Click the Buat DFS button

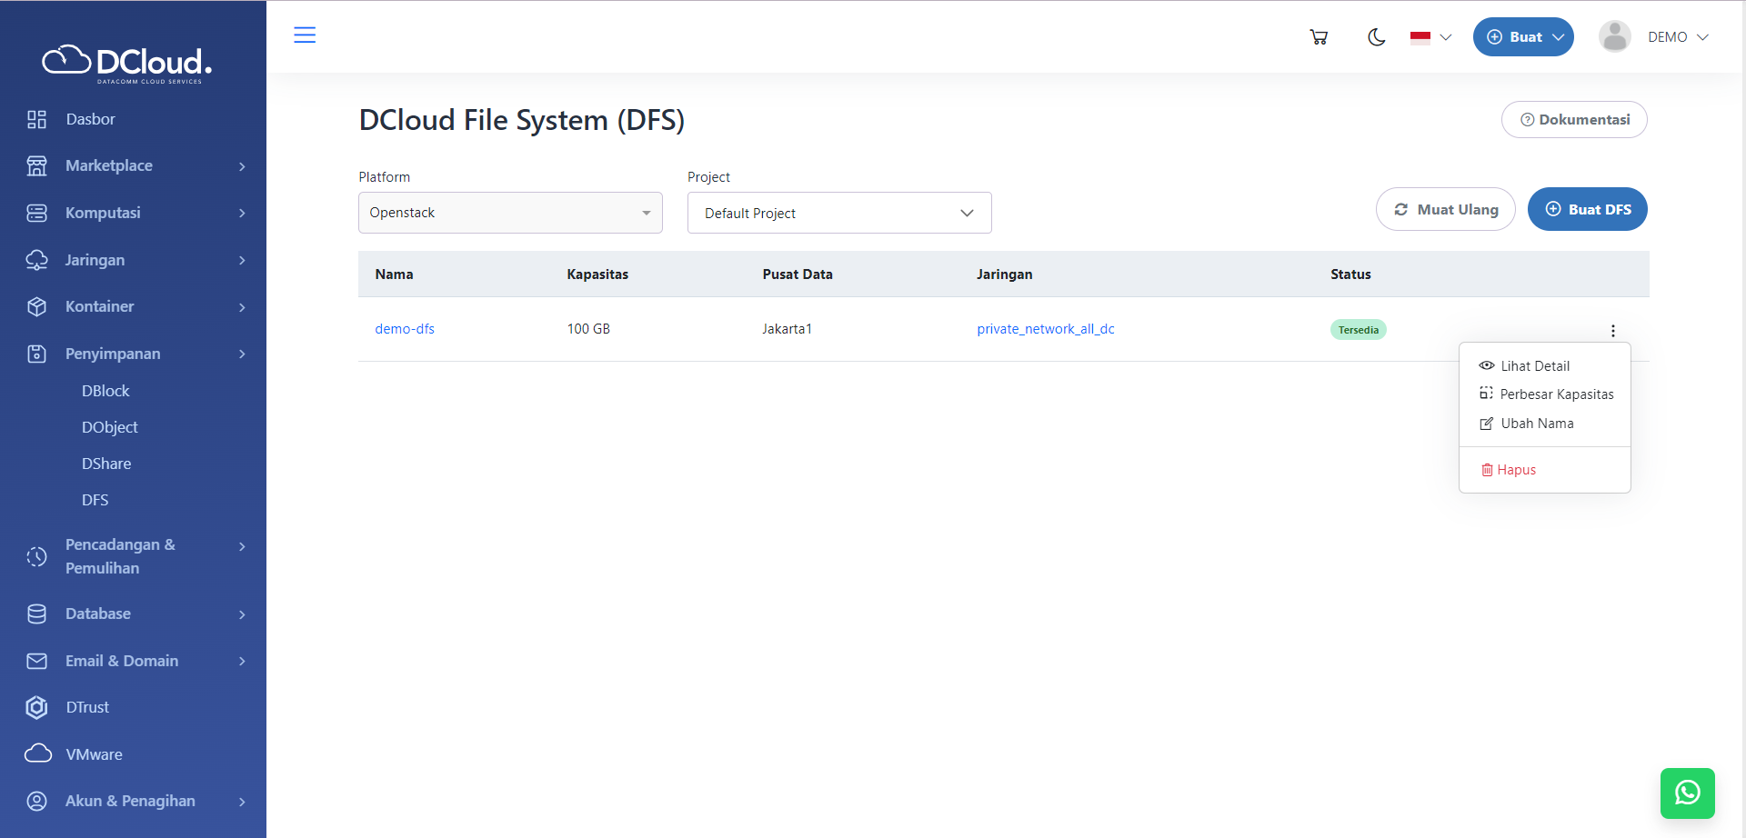(1587, 209)
